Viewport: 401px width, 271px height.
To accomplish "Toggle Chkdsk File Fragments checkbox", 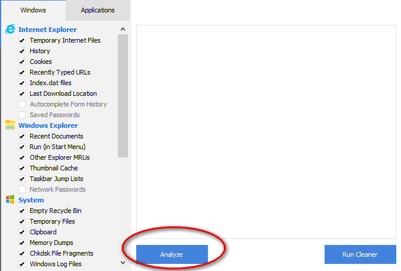I will 22,253.
